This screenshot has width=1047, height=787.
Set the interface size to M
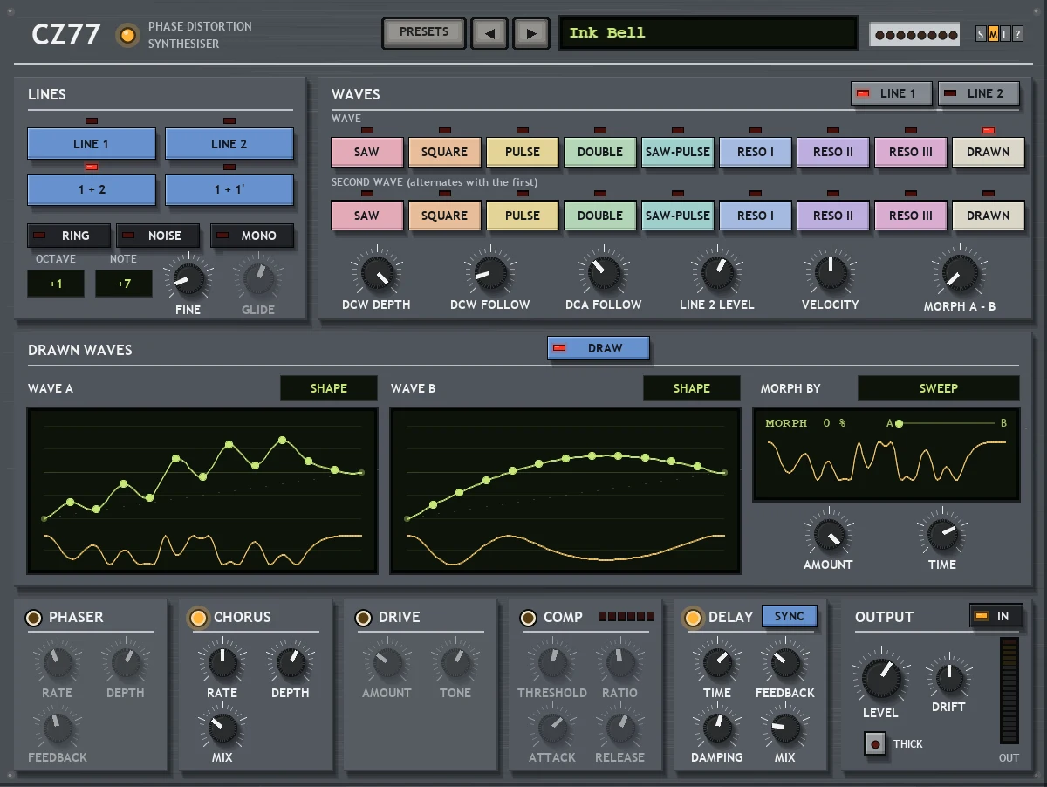[993, 35]
